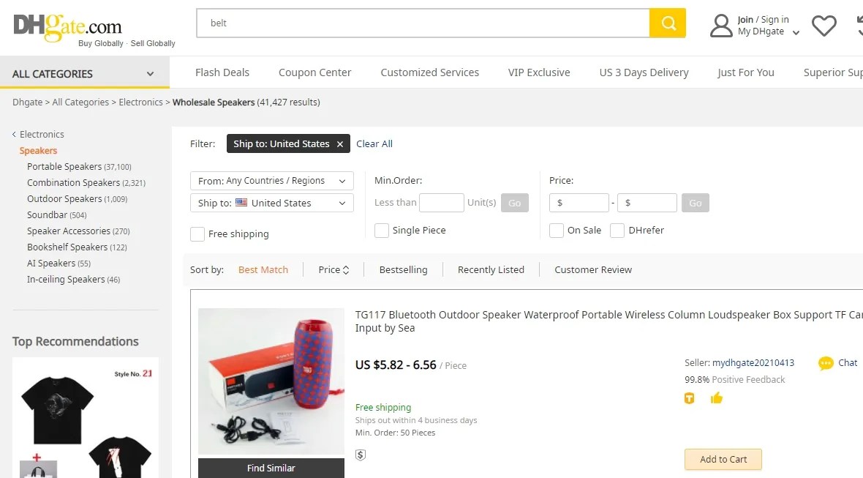This screenshot has height=478, width=863.
Task: Open the Ship to country dropdown
Action: click(x=271, y=203)
